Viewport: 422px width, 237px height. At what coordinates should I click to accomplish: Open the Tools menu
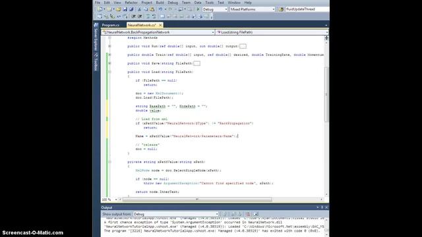(210, 3)
